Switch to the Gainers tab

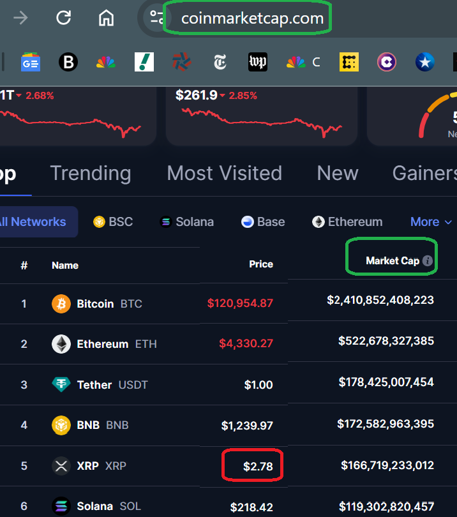[424, 174]
